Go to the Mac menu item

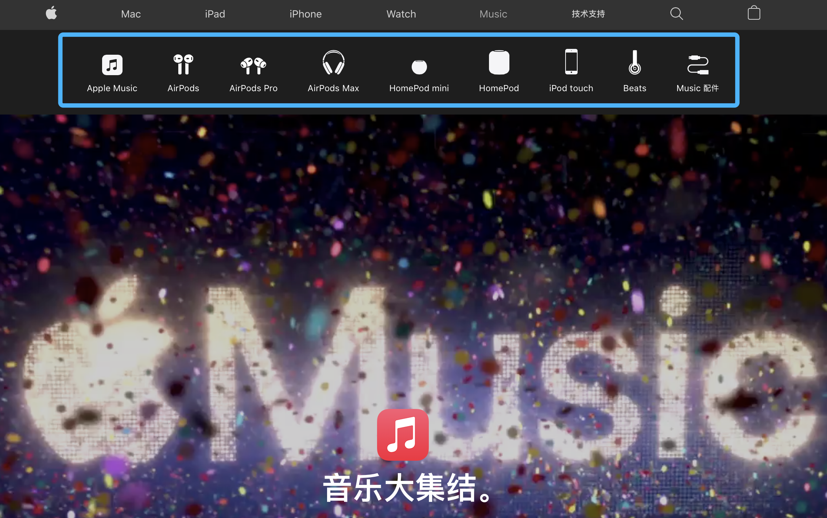[131, 14]
